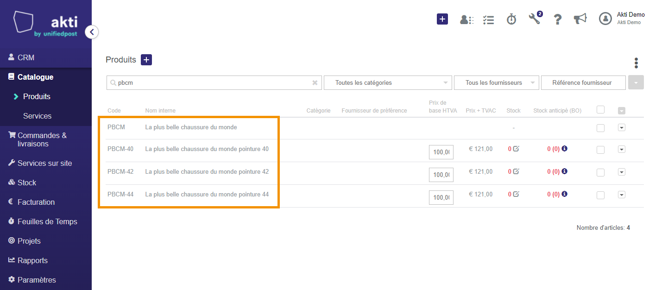Click the Prix + TVAC column header
The width and height of the screenshot is (649, 290).
481,111
